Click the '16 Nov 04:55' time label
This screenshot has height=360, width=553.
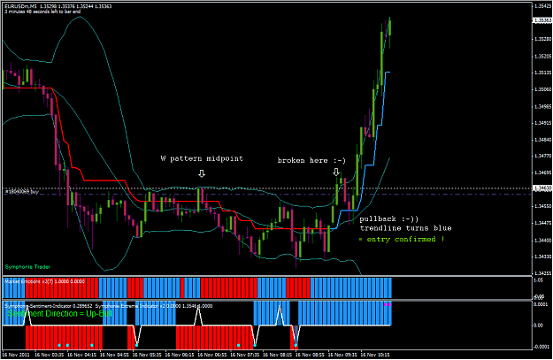click(115, 355)
